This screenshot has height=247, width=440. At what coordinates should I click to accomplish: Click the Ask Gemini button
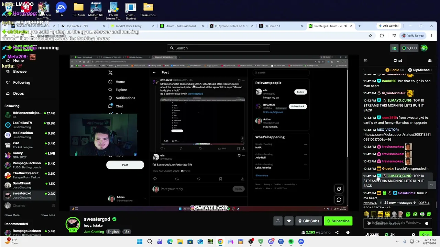click(388, 26)
